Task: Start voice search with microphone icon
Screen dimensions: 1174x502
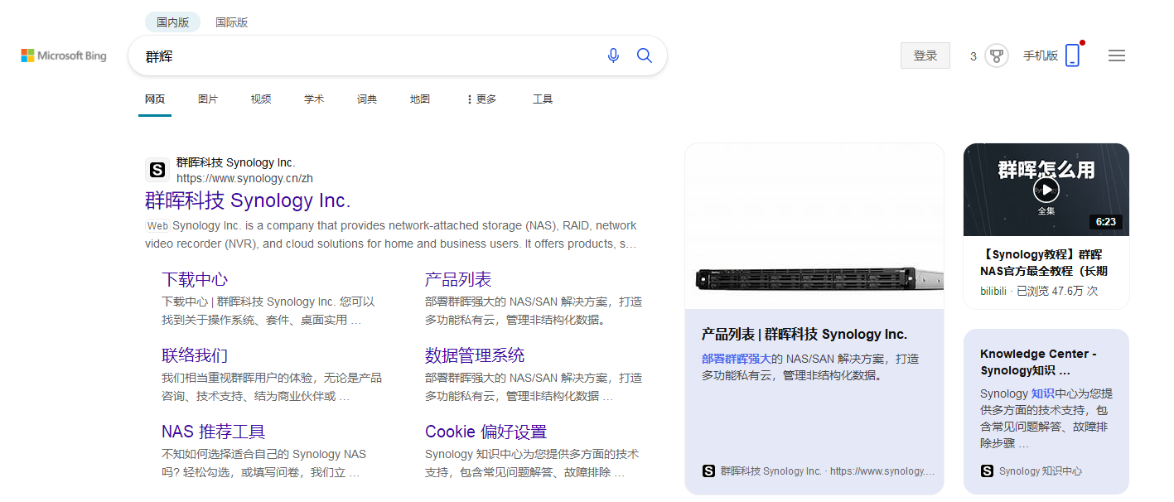Action: coord(613,56)
